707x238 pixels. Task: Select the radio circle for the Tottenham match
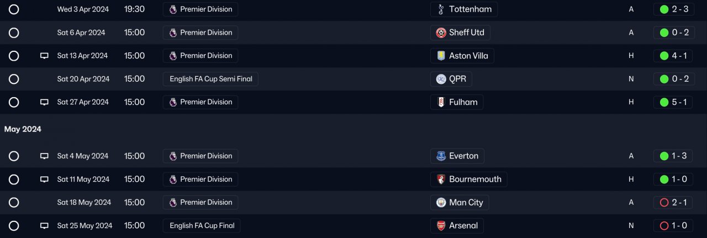pos(14,9)
